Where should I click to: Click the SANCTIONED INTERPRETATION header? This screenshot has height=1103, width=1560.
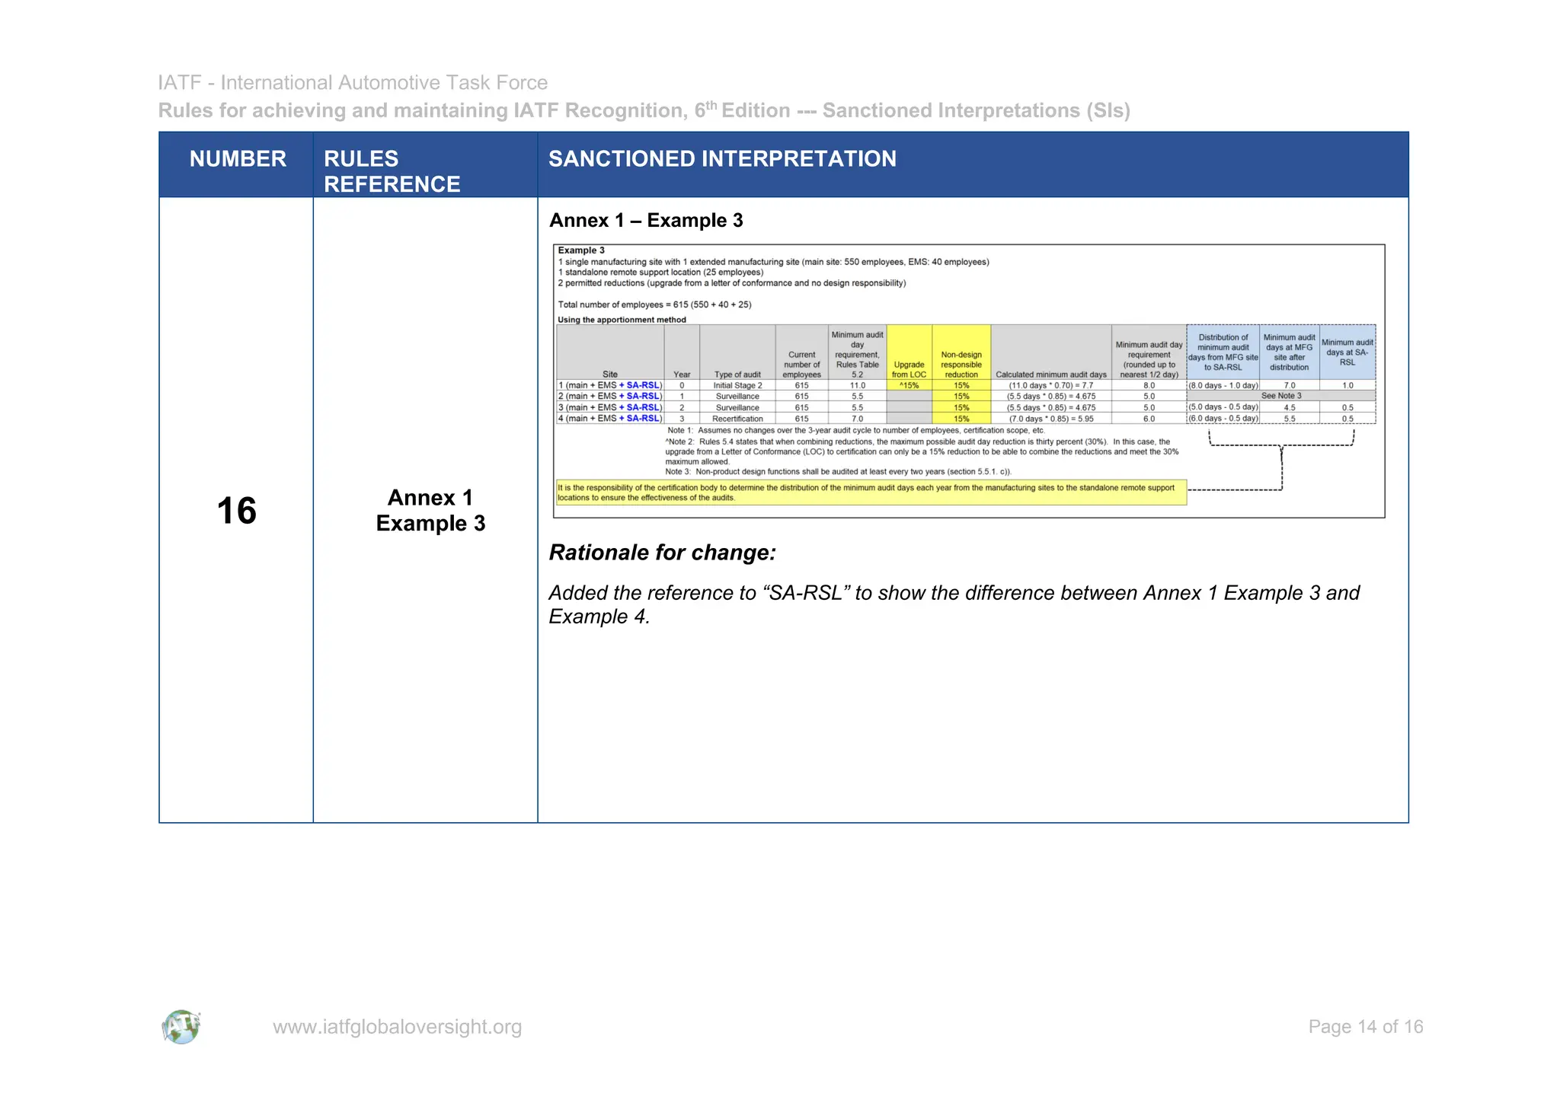[722, 159]
